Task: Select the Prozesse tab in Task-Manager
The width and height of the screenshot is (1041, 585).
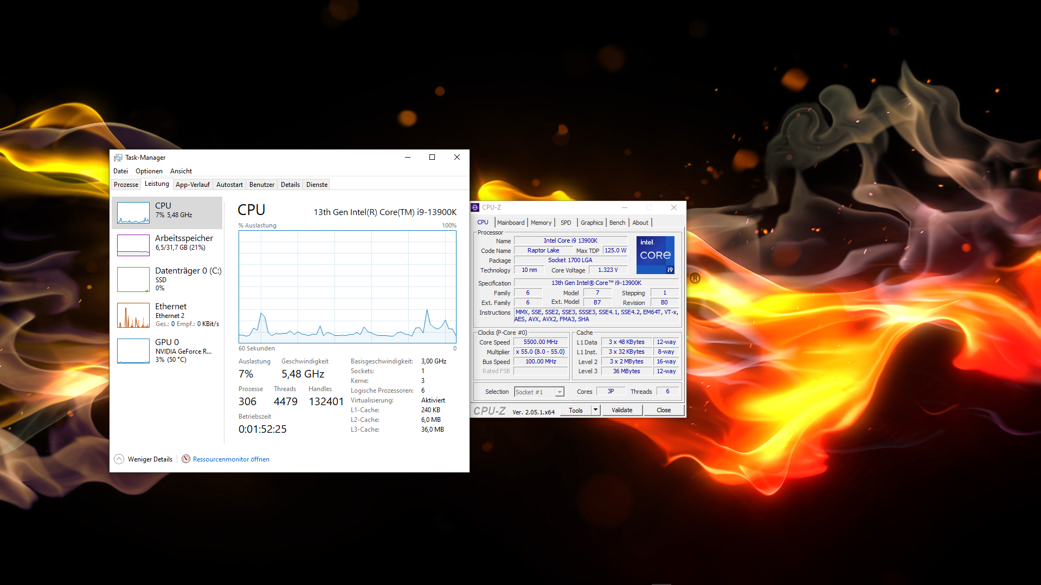Action: point(125,184)
